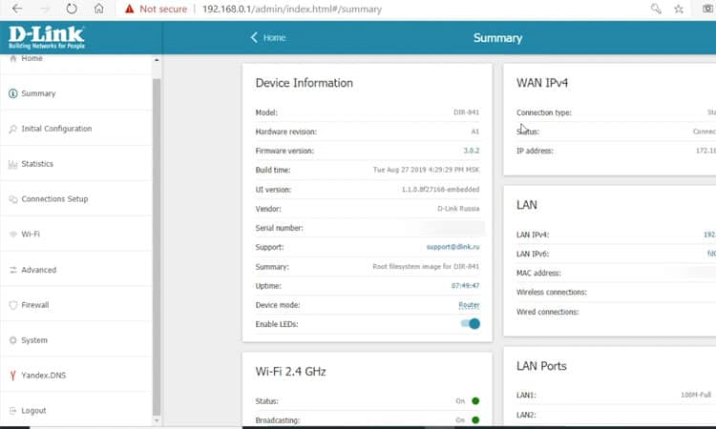This screenshot has width=716, height=429.
Task: Bookmark the page with the star icon
Action: coord(679,9)
